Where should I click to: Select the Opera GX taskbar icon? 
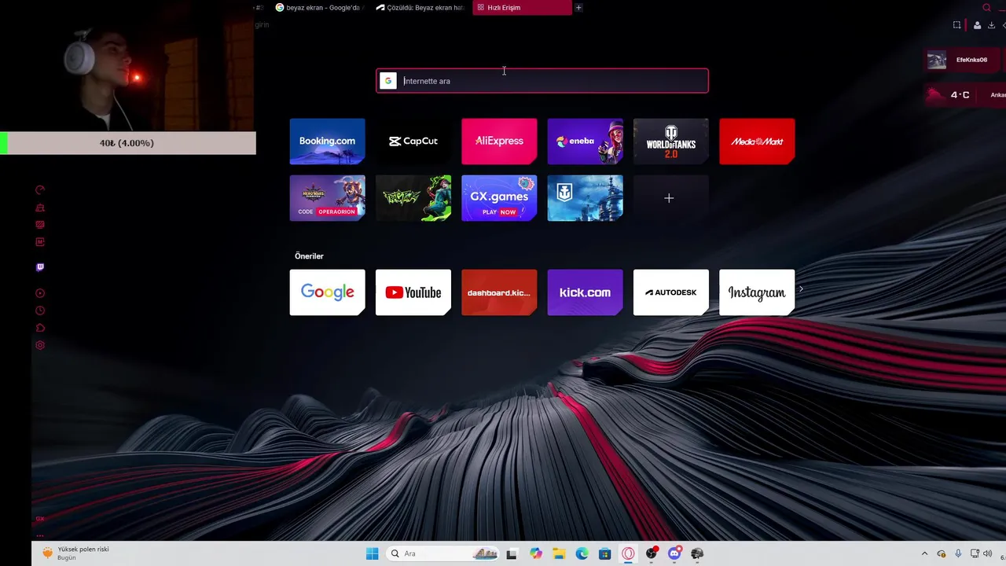[628, 553]
